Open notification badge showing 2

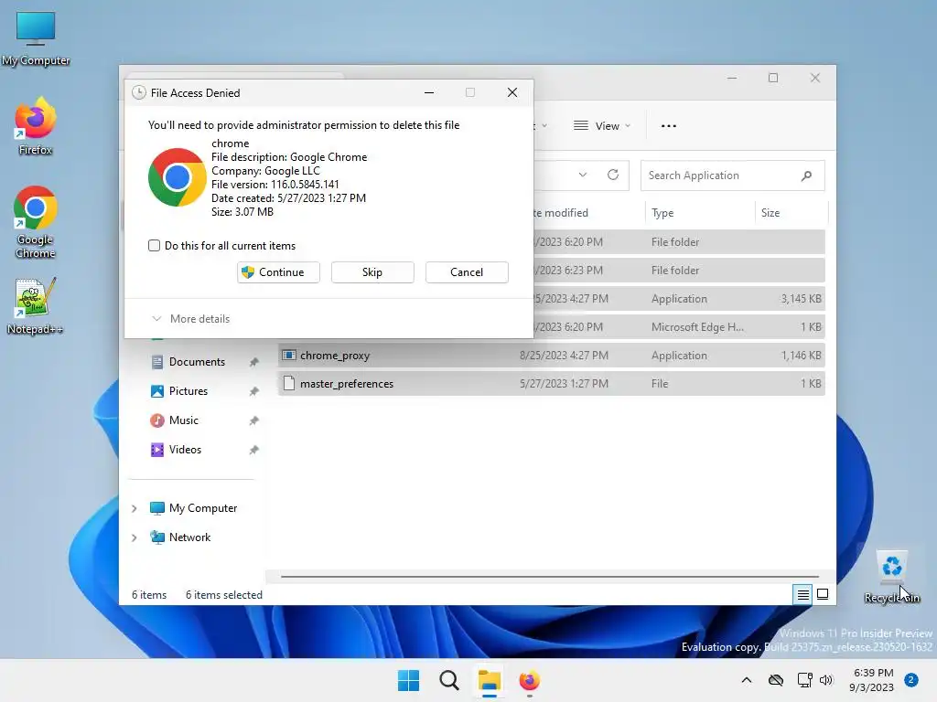click(911, 680)
